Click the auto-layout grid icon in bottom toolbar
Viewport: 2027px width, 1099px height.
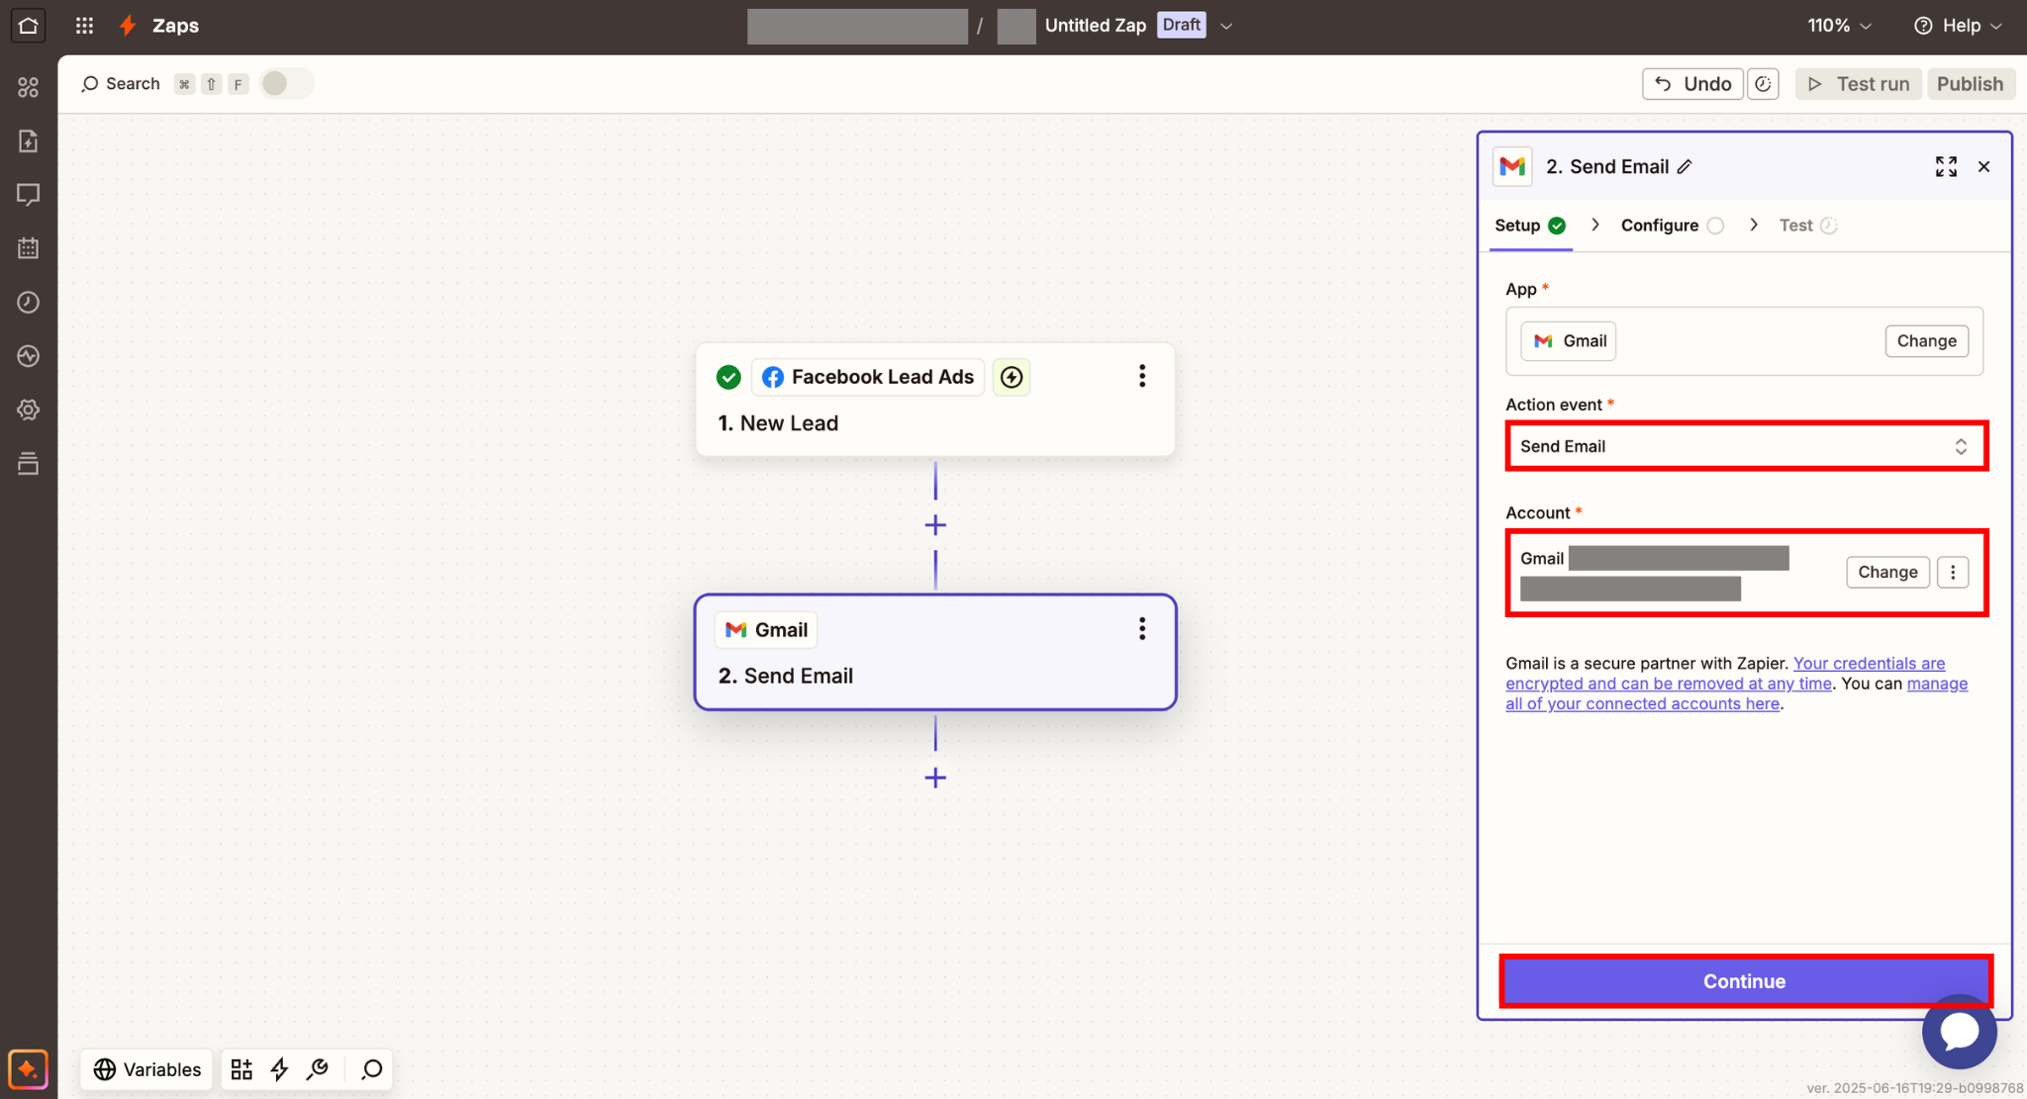coord(241,1069)
